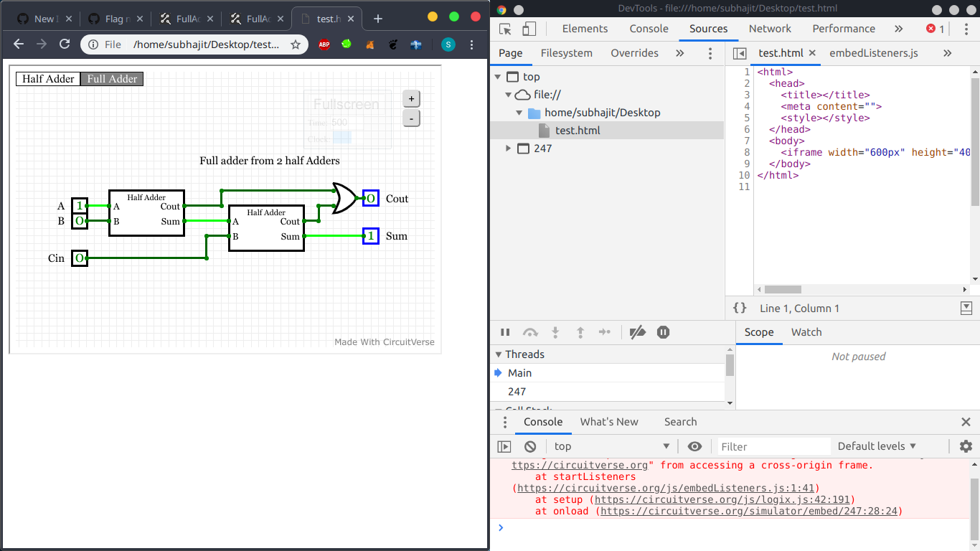Open the Adblock Plus extension icon
Screen dimensions: 980x551
click(x=324, y=44)
